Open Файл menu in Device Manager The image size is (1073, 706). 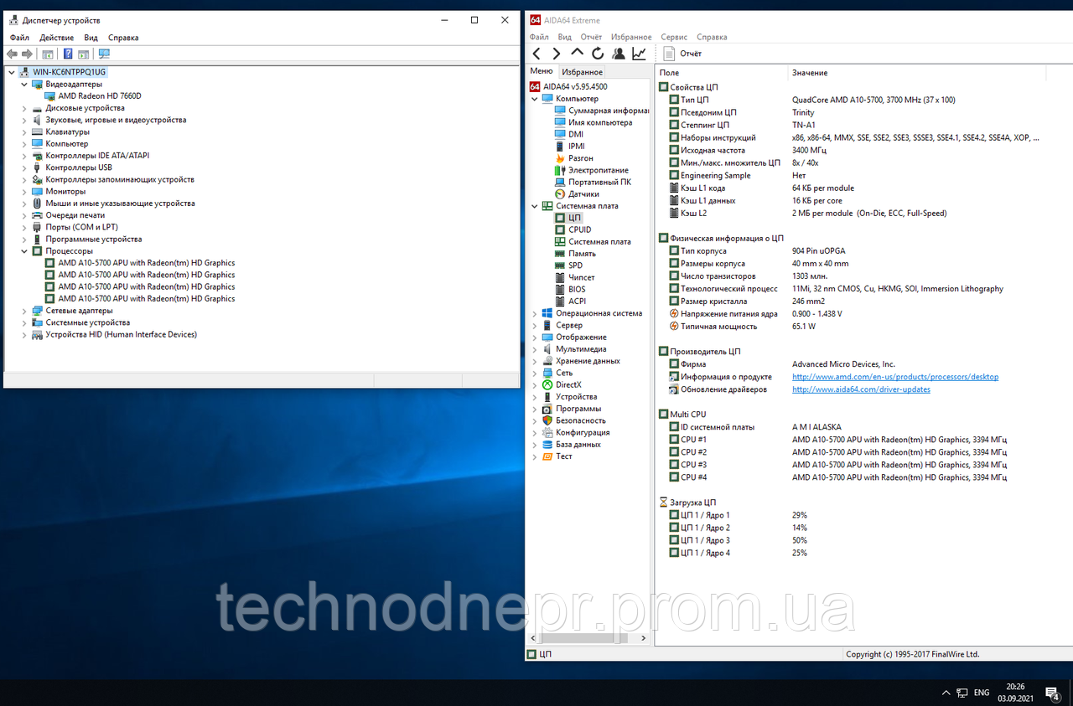(x=19, y=38)
